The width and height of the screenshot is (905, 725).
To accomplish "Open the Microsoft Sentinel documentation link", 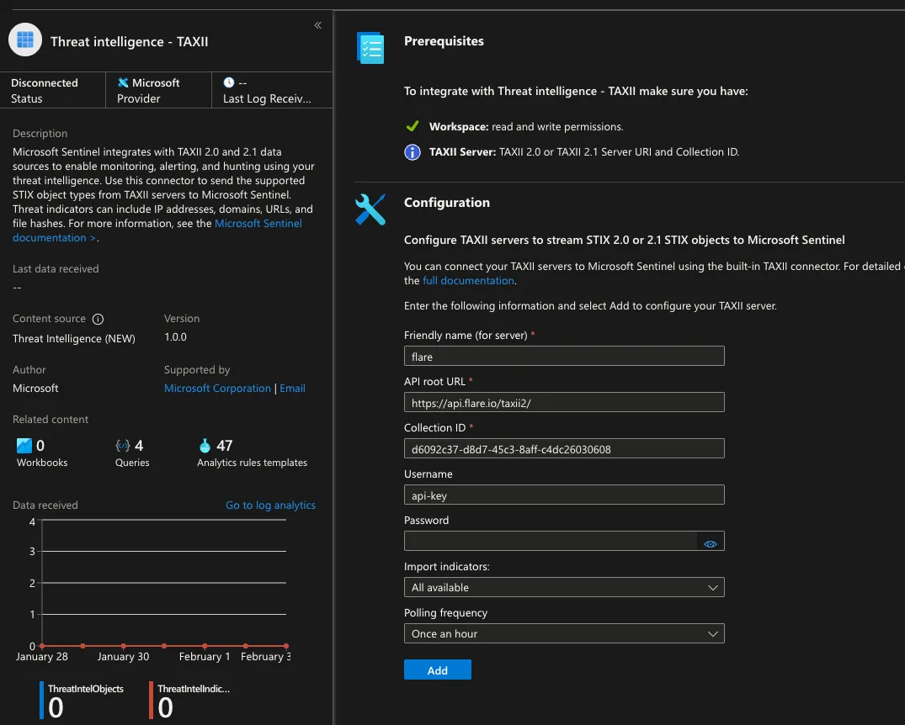I will [157, 230].
